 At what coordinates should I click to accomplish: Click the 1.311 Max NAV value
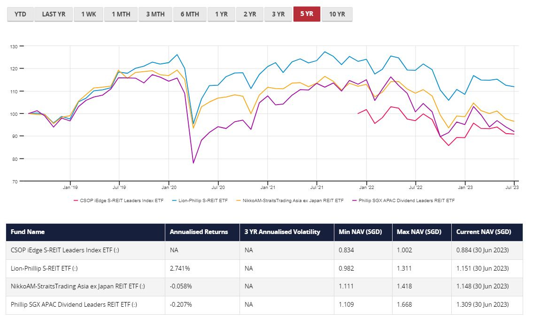coord(404,268)
